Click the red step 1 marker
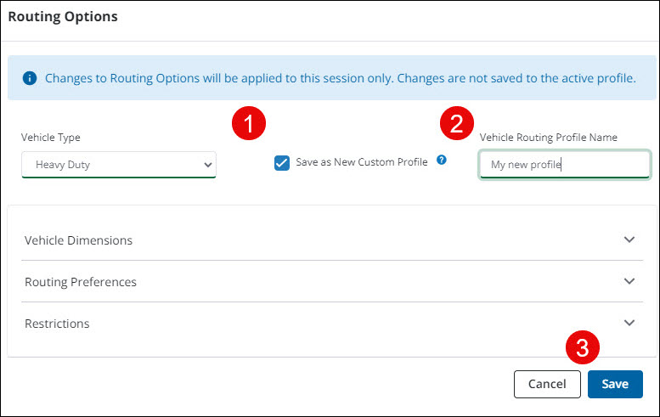This screenshot has width=660, height=417. [x=249, y=124]
